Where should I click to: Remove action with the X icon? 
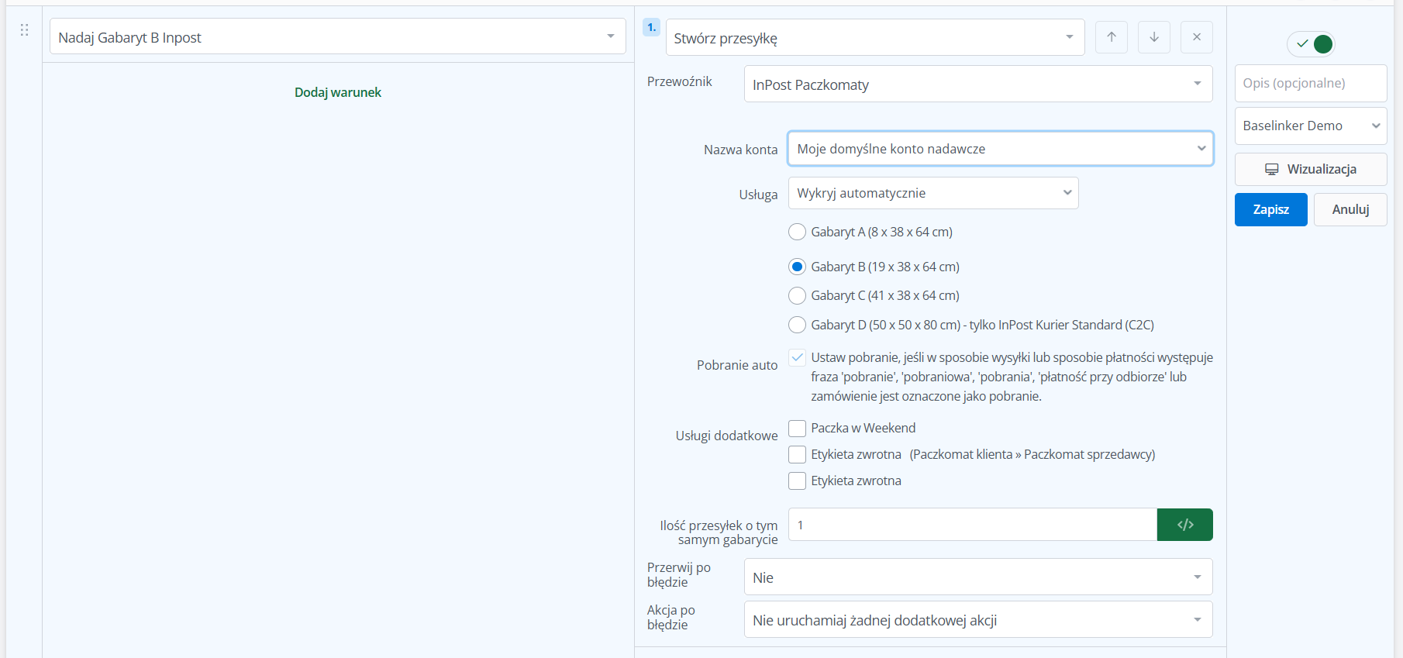click(1196, 37)
